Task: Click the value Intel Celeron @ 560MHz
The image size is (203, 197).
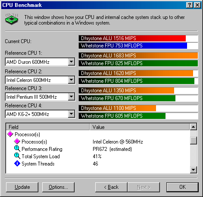Action: coord(118,142)
